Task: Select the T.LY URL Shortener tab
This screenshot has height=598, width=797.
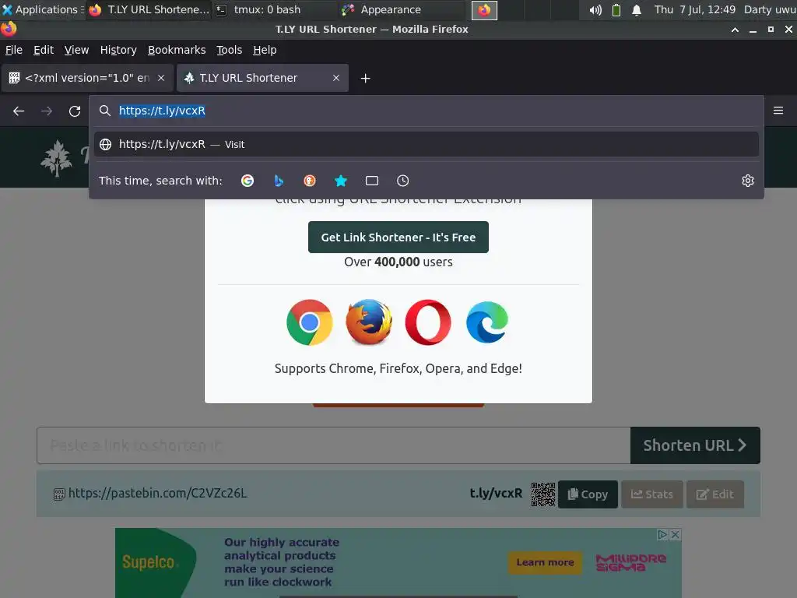Action: point(262,78)
